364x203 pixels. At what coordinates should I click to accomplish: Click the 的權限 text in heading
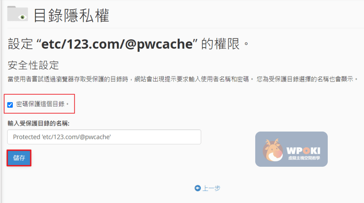(220, 44)
